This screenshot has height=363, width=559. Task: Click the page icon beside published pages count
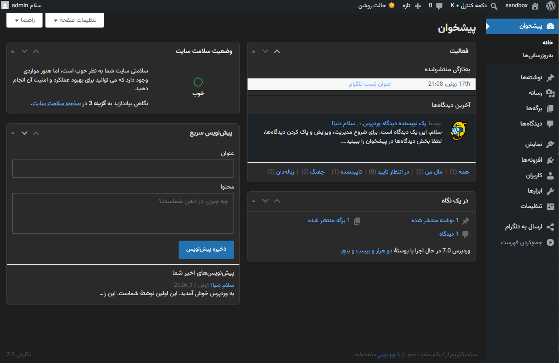coord(357,221)
